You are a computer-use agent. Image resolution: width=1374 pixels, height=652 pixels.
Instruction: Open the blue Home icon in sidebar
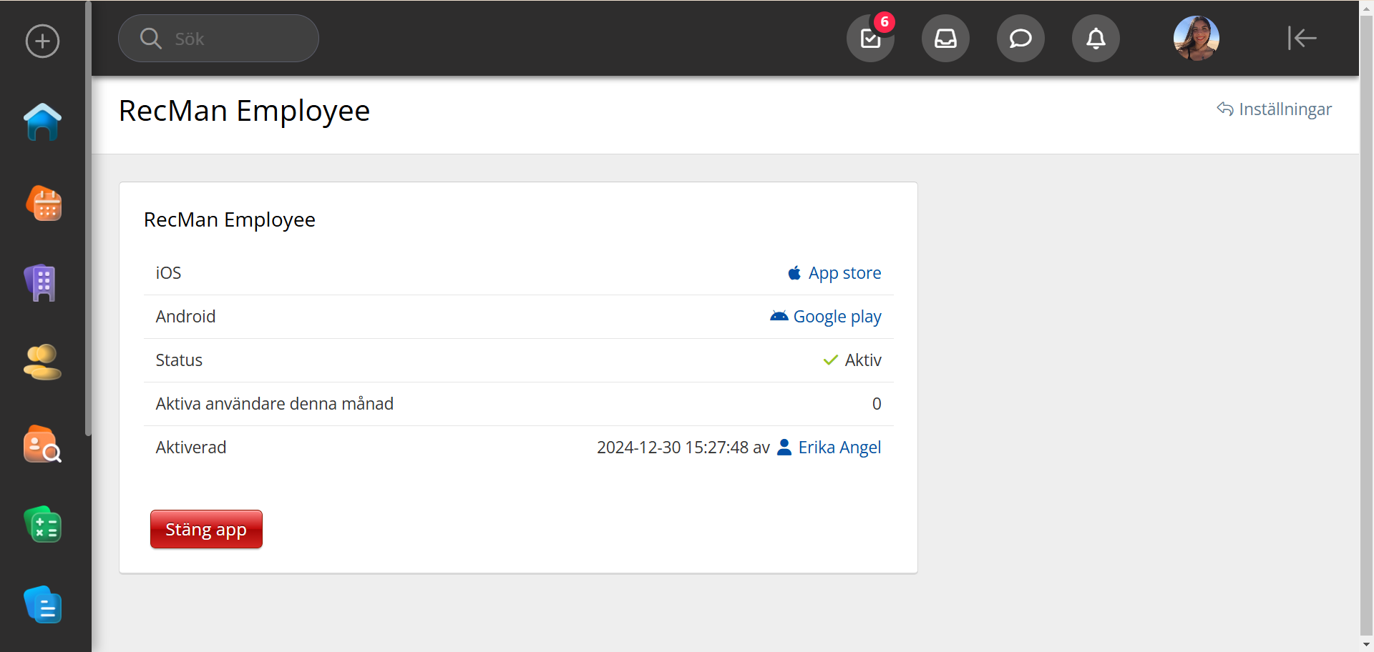click(x=42, y=122)
